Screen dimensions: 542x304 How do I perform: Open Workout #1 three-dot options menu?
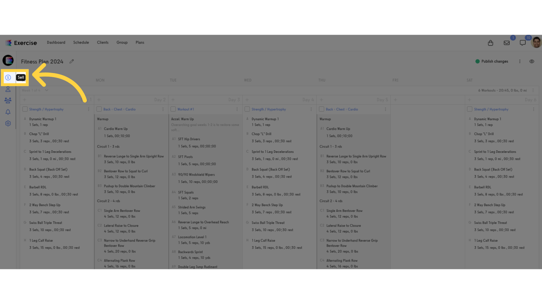coord(237,109)
